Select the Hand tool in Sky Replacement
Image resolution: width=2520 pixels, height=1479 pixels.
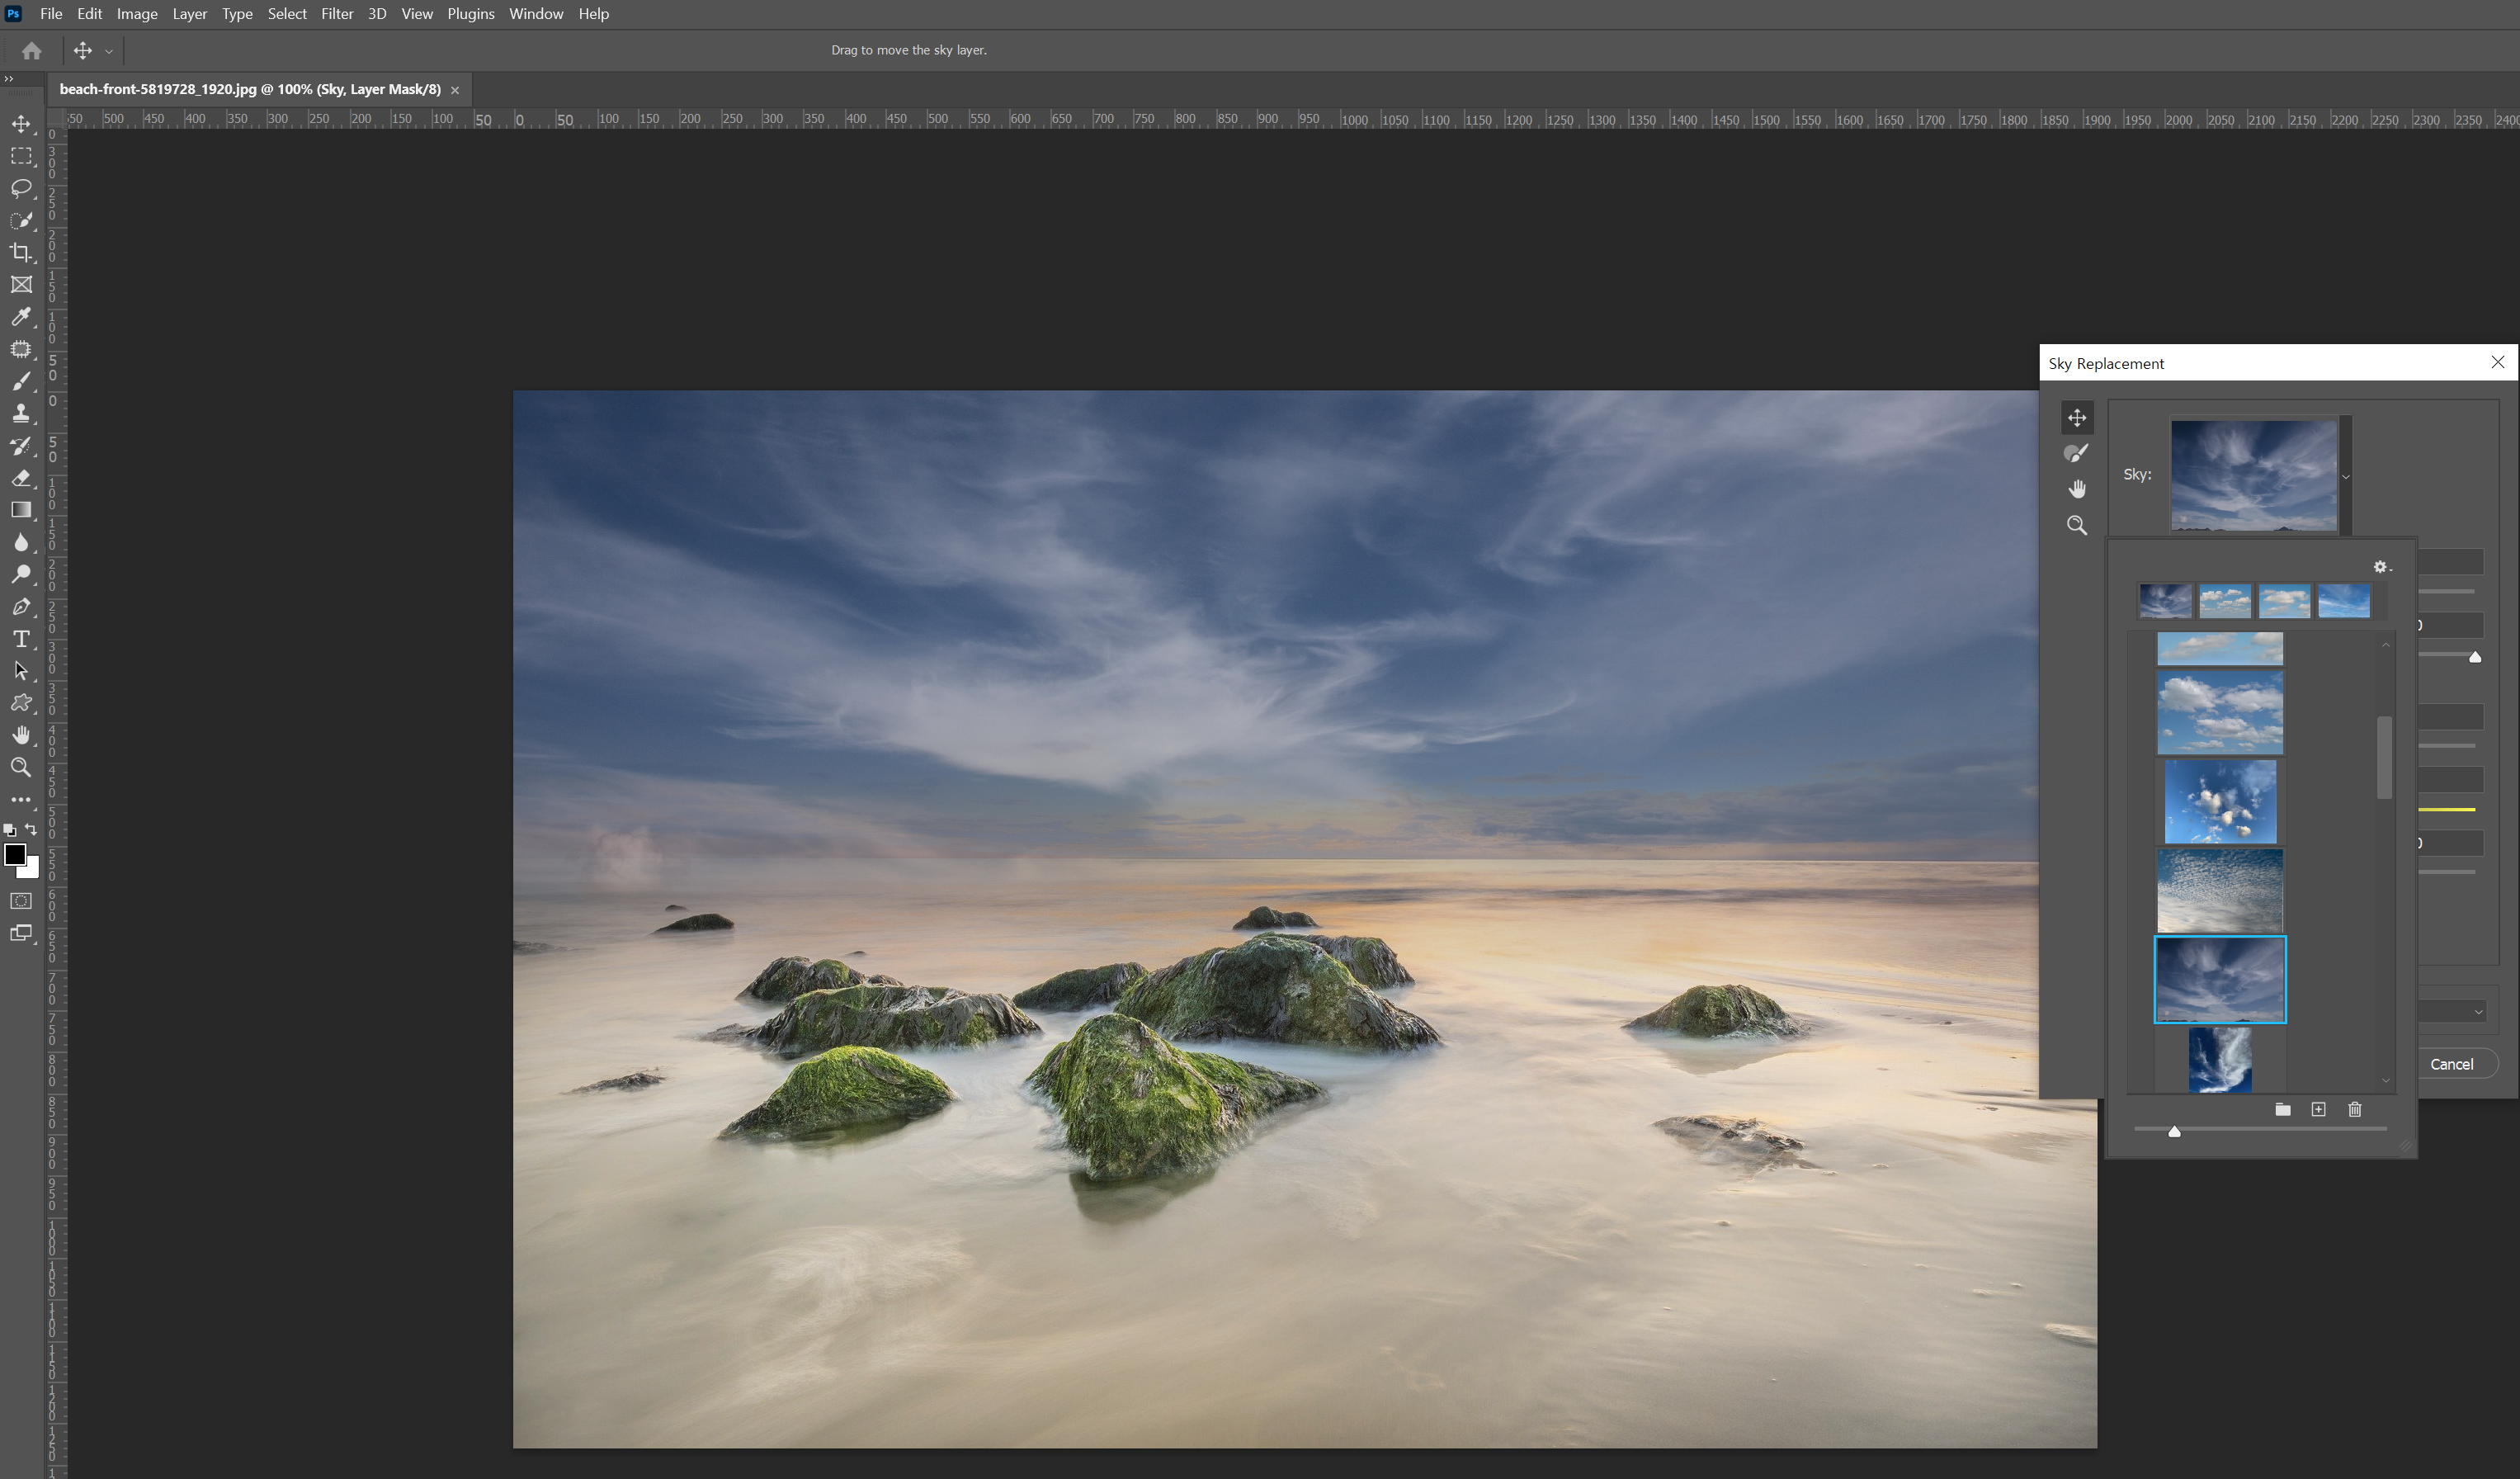pos(2076,489)
